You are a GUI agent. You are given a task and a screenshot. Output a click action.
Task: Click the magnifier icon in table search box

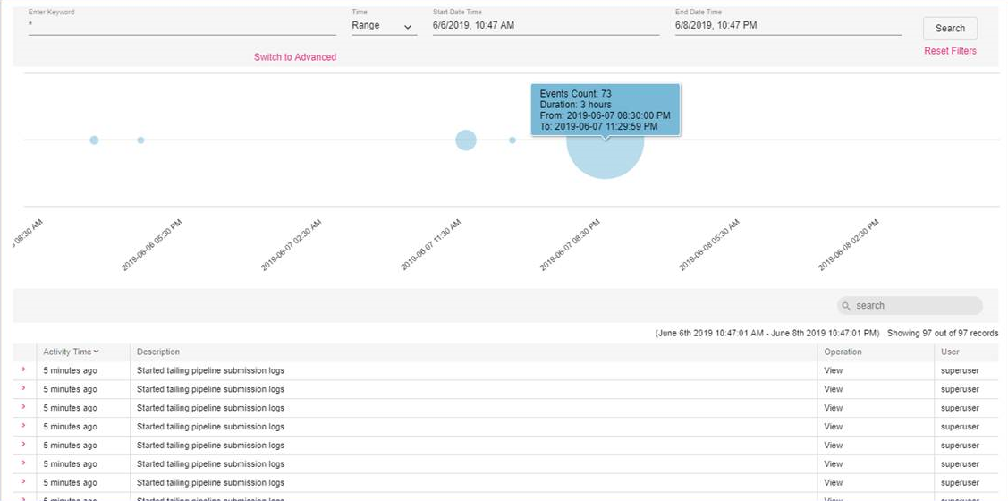pos(846,306)
